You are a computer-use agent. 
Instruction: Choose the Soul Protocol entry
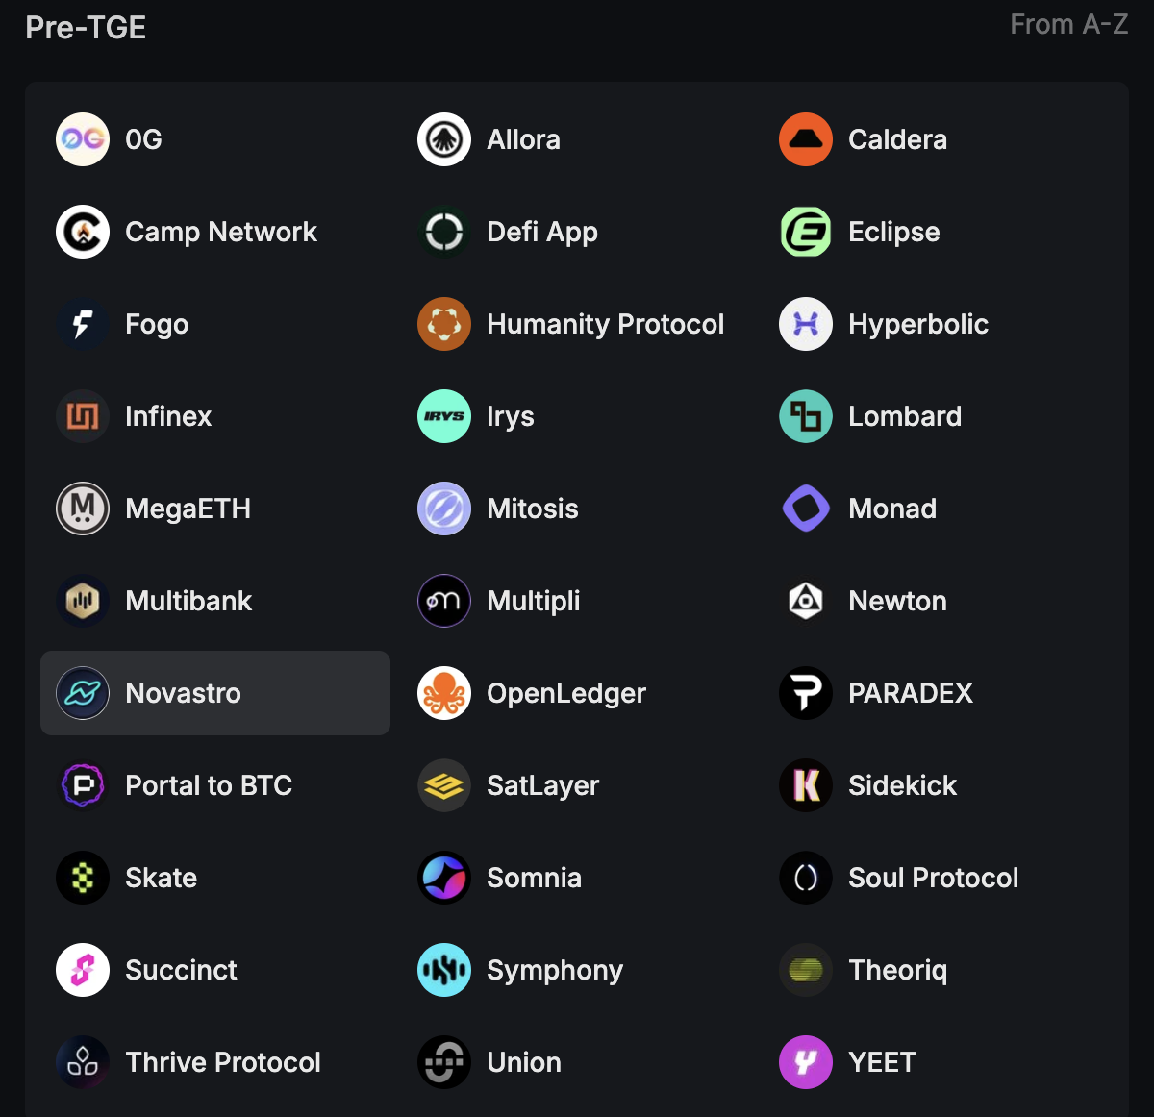click(939, 878)
